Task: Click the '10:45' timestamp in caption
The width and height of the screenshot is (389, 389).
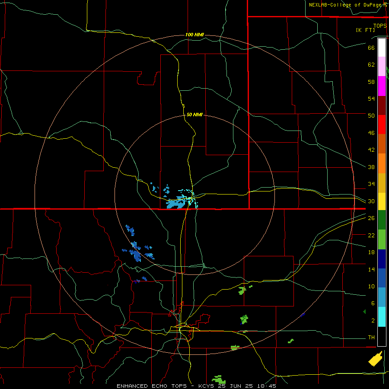Action: 267,386
